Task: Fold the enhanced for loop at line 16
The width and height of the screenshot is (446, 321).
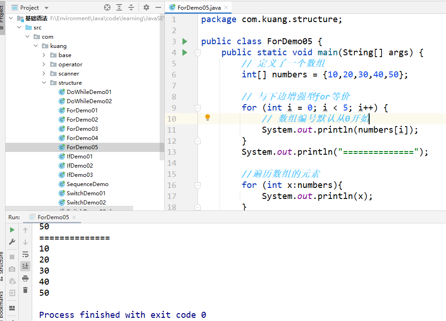Action: (x=197, y=186)
